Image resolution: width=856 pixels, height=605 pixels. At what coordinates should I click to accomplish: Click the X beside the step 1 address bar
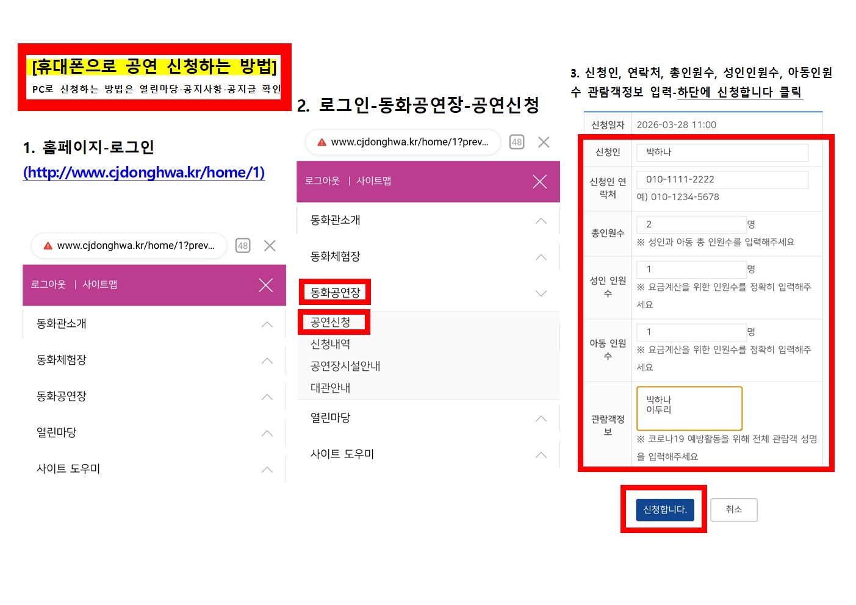point(270,246)
